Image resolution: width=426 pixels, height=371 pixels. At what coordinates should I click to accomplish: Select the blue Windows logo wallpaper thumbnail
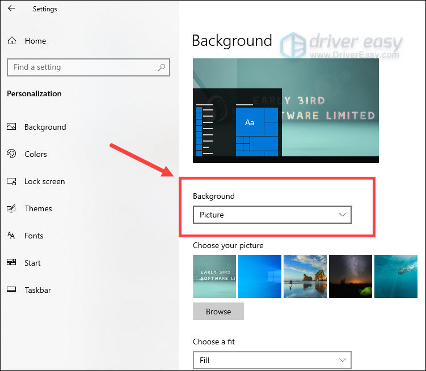click(x=260, y=276)
